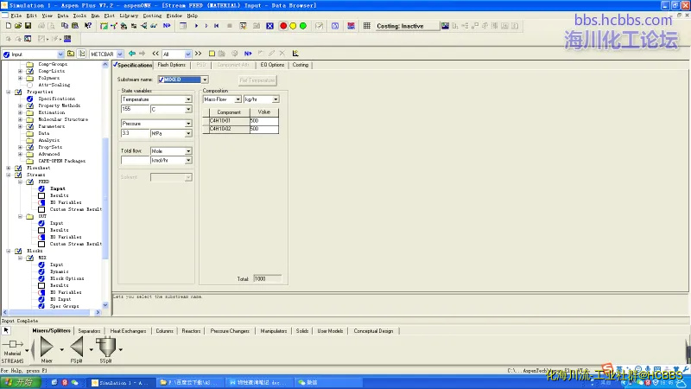This screenshot has width=691, height=389.
Task: Go up one folder level in Data Browser
Action: point(71,54)
